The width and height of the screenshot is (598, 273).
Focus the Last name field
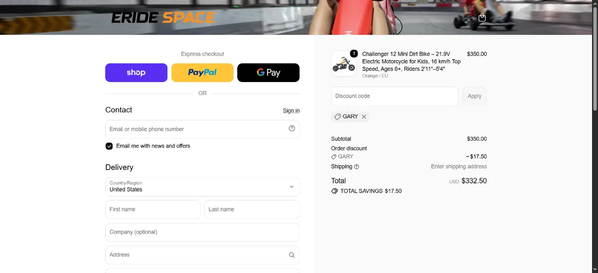pos(252,209)
